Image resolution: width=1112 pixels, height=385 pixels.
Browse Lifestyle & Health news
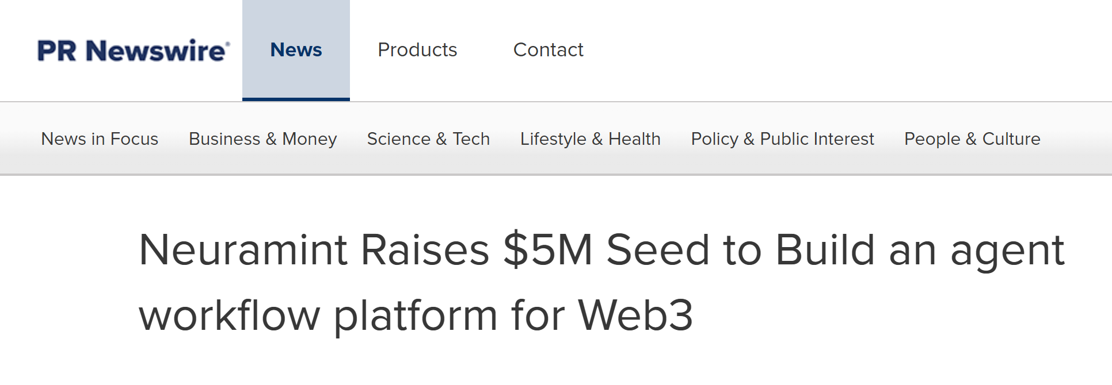point(590,139)
